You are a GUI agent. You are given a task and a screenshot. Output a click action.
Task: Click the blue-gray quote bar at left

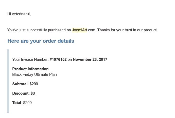click(x=8, y=81)
